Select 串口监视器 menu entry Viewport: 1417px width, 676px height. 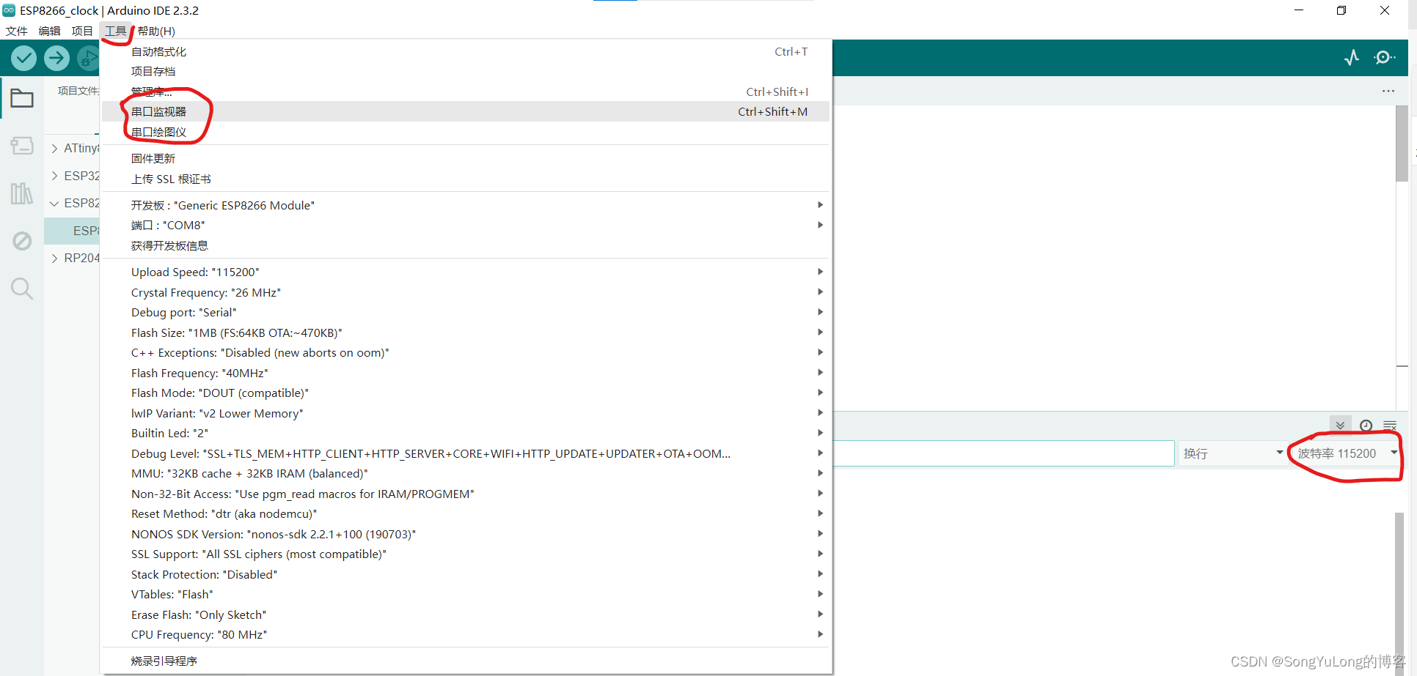pos(466,111)
